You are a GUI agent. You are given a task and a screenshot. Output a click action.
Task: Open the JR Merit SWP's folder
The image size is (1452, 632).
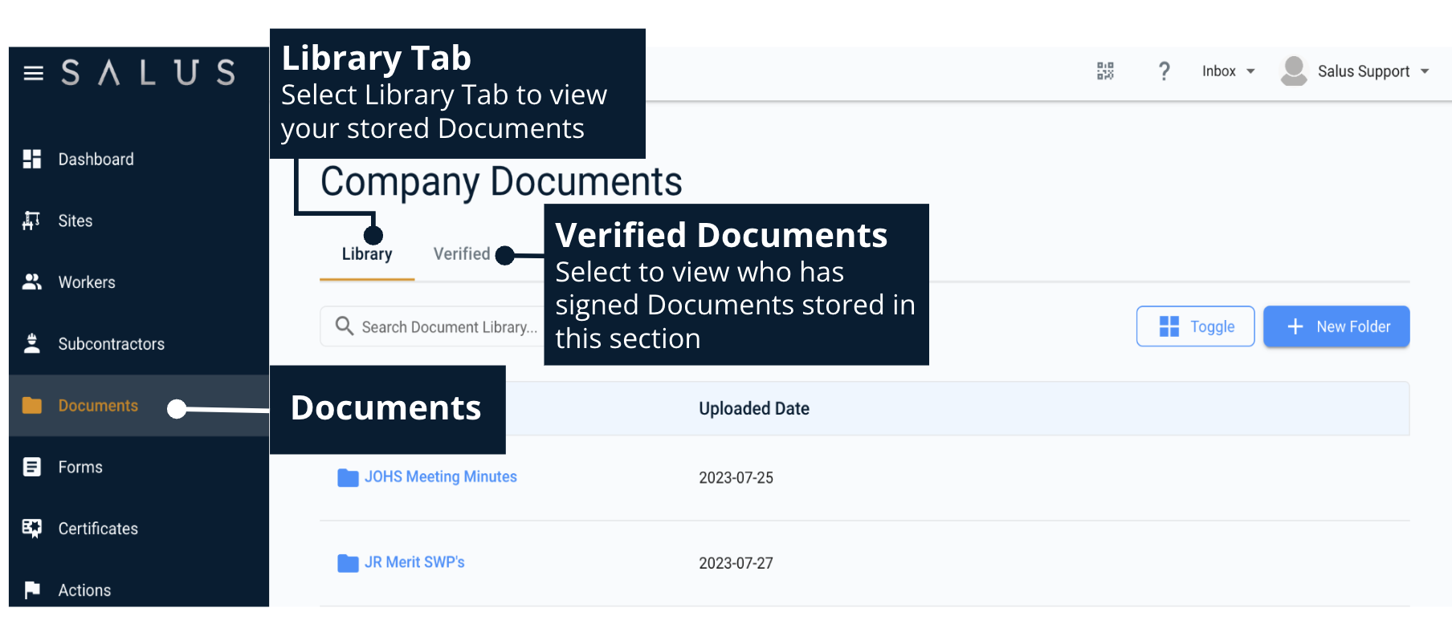click(414, 562)
